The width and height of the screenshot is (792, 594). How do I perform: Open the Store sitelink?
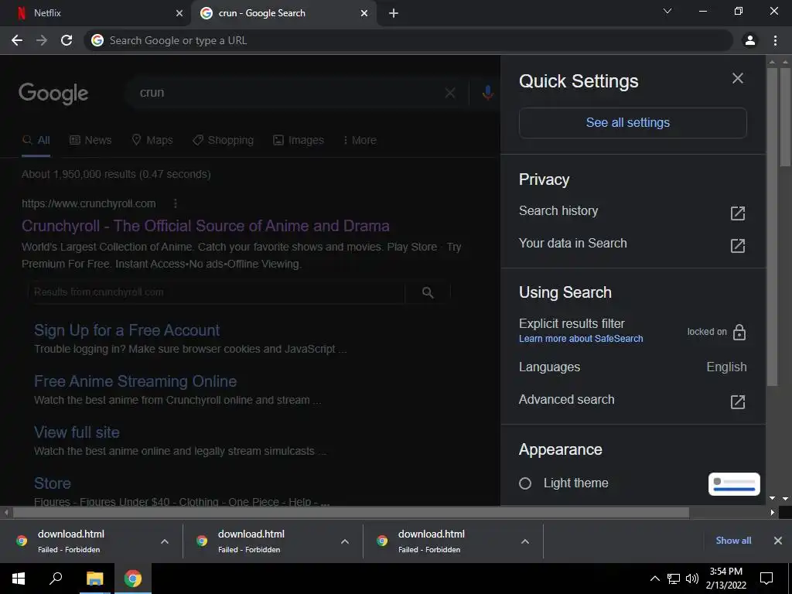coord(53,483)
